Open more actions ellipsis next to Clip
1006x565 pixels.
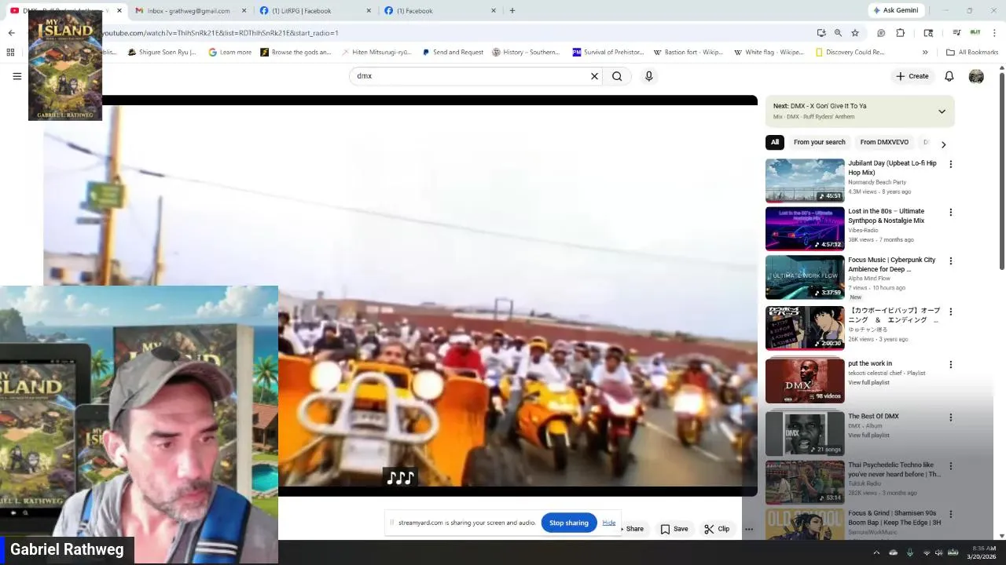click(749, 529)
